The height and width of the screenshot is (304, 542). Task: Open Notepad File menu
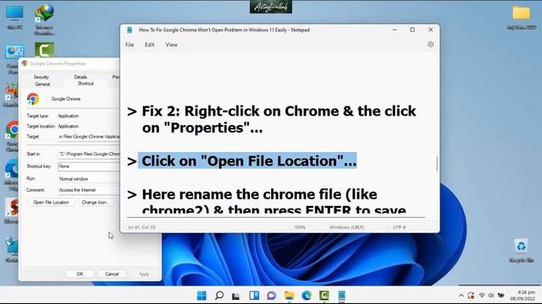tap(130, 45)
